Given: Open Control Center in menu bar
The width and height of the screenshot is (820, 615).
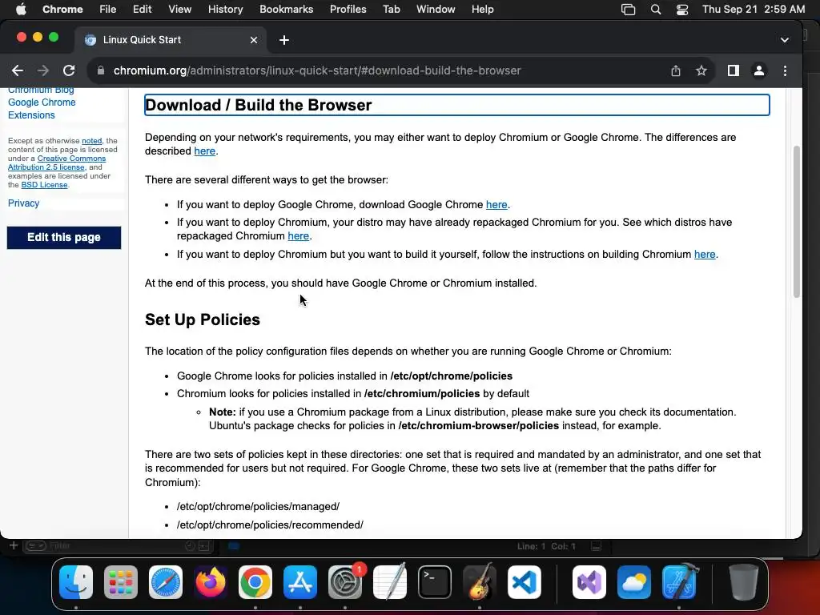Looking at the screenshot, I should [682, 10].
